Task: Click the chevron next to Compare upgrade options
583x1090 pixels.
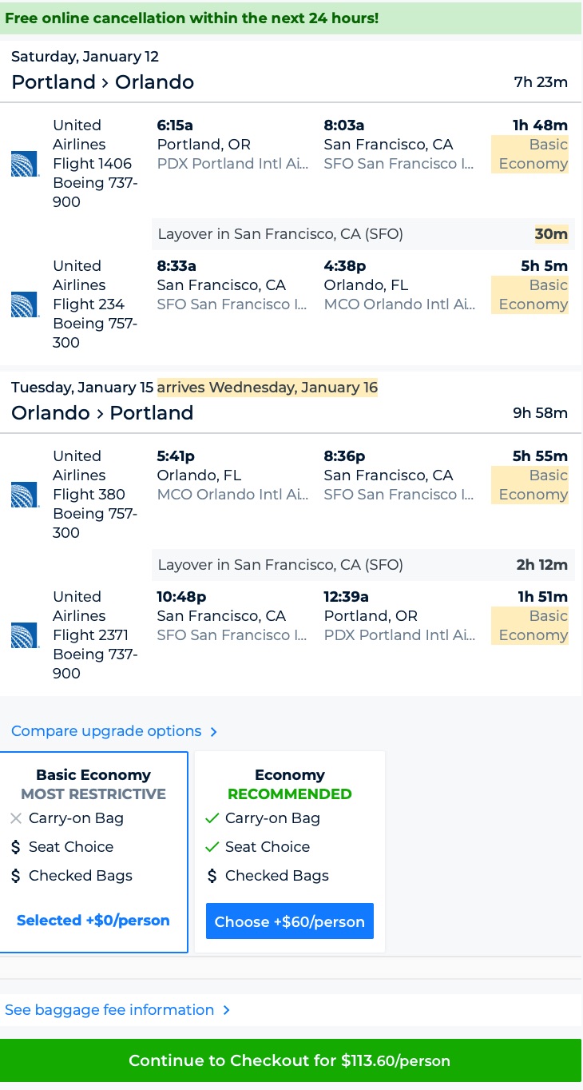Action: [213, 732]
